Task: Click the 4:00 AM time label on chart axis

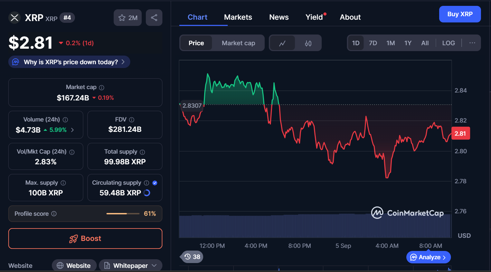Action: tap(387, 246)
